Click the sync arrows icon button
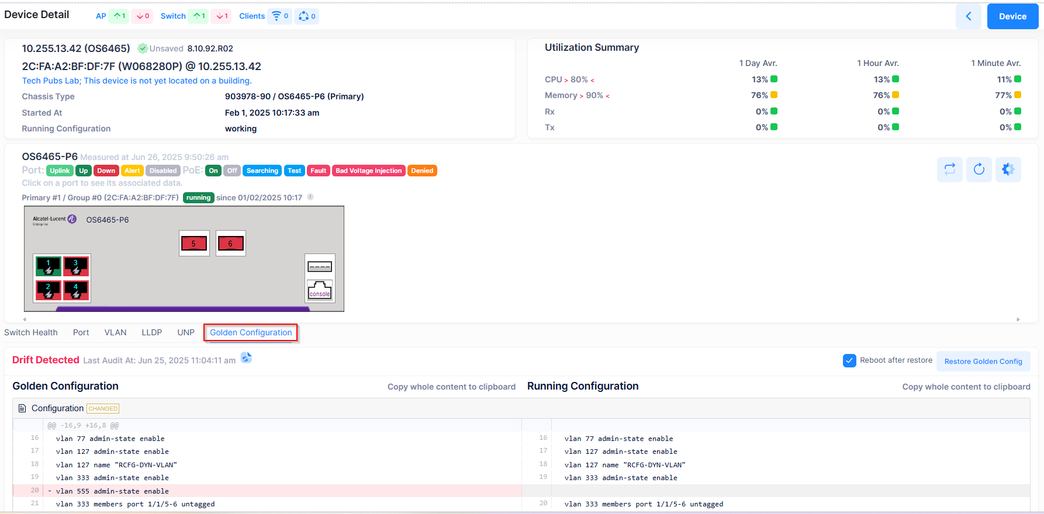Viewport: 1044px width, 514px height. [949, 169]
